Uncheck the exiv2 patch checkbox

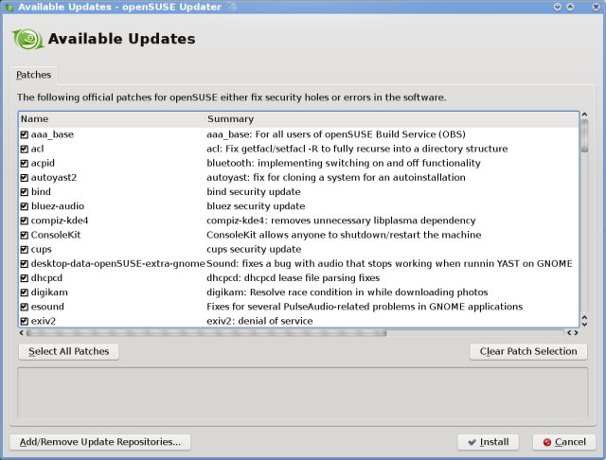(25, 321)
